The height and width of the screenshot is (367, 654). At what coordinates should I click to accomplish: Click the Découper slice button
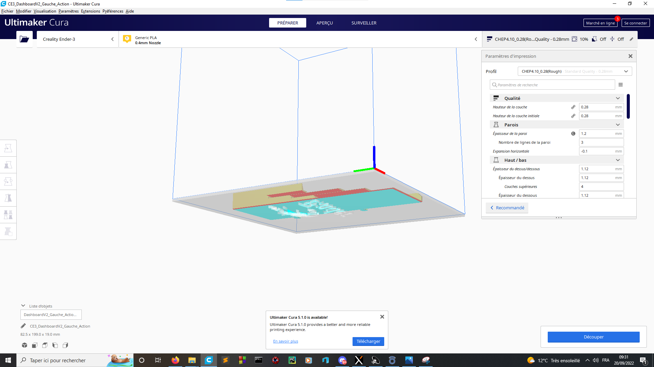593,337
